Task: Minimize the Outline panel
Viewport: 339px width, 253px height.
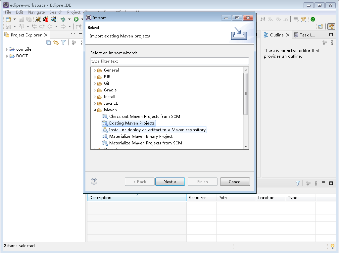Action: (323, 34)
